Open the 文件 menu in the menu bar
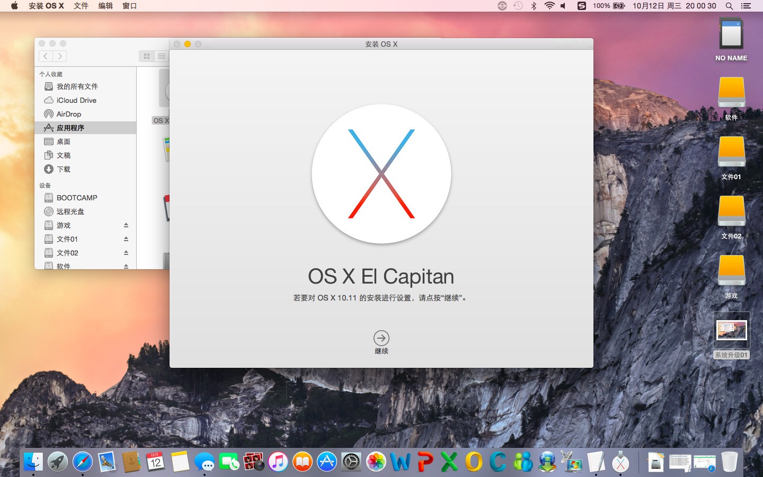Screen dimensions: 763x477 point(81,6)
